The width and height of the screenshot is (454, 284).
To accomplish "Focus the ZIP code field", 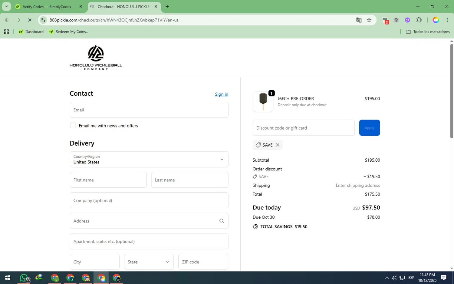I will (203, 262).
